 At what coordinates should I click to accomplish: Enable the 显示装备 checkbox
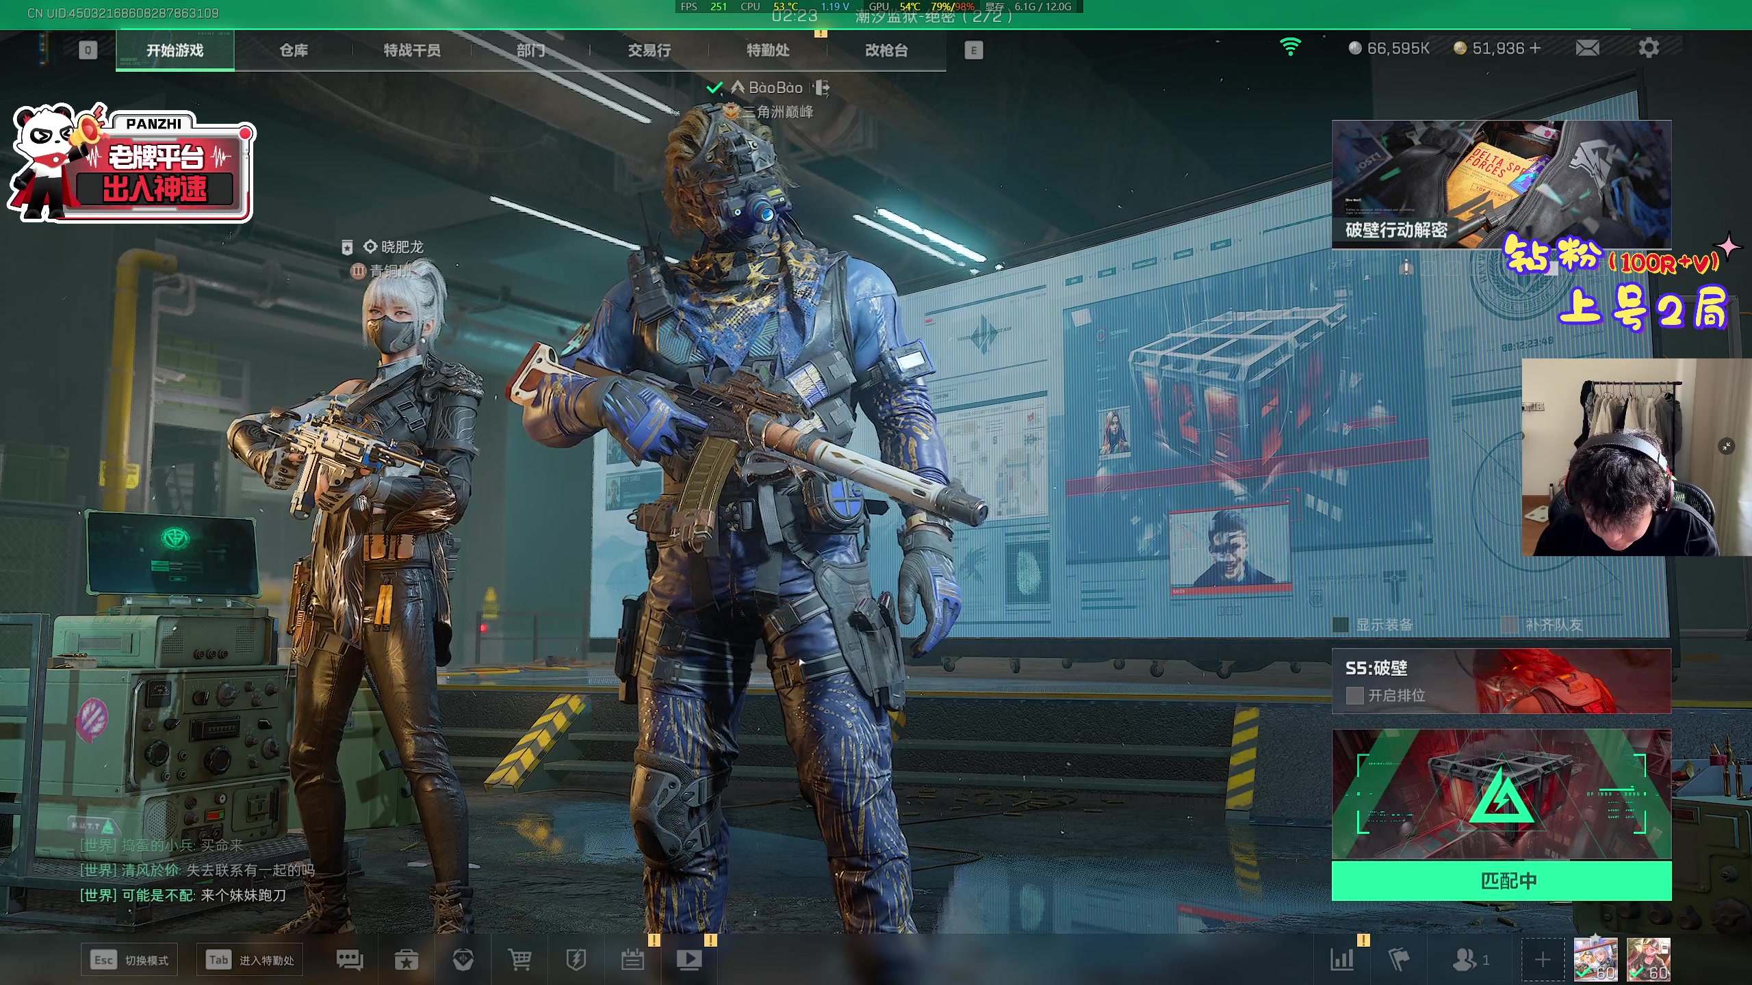click(1341, 625)
